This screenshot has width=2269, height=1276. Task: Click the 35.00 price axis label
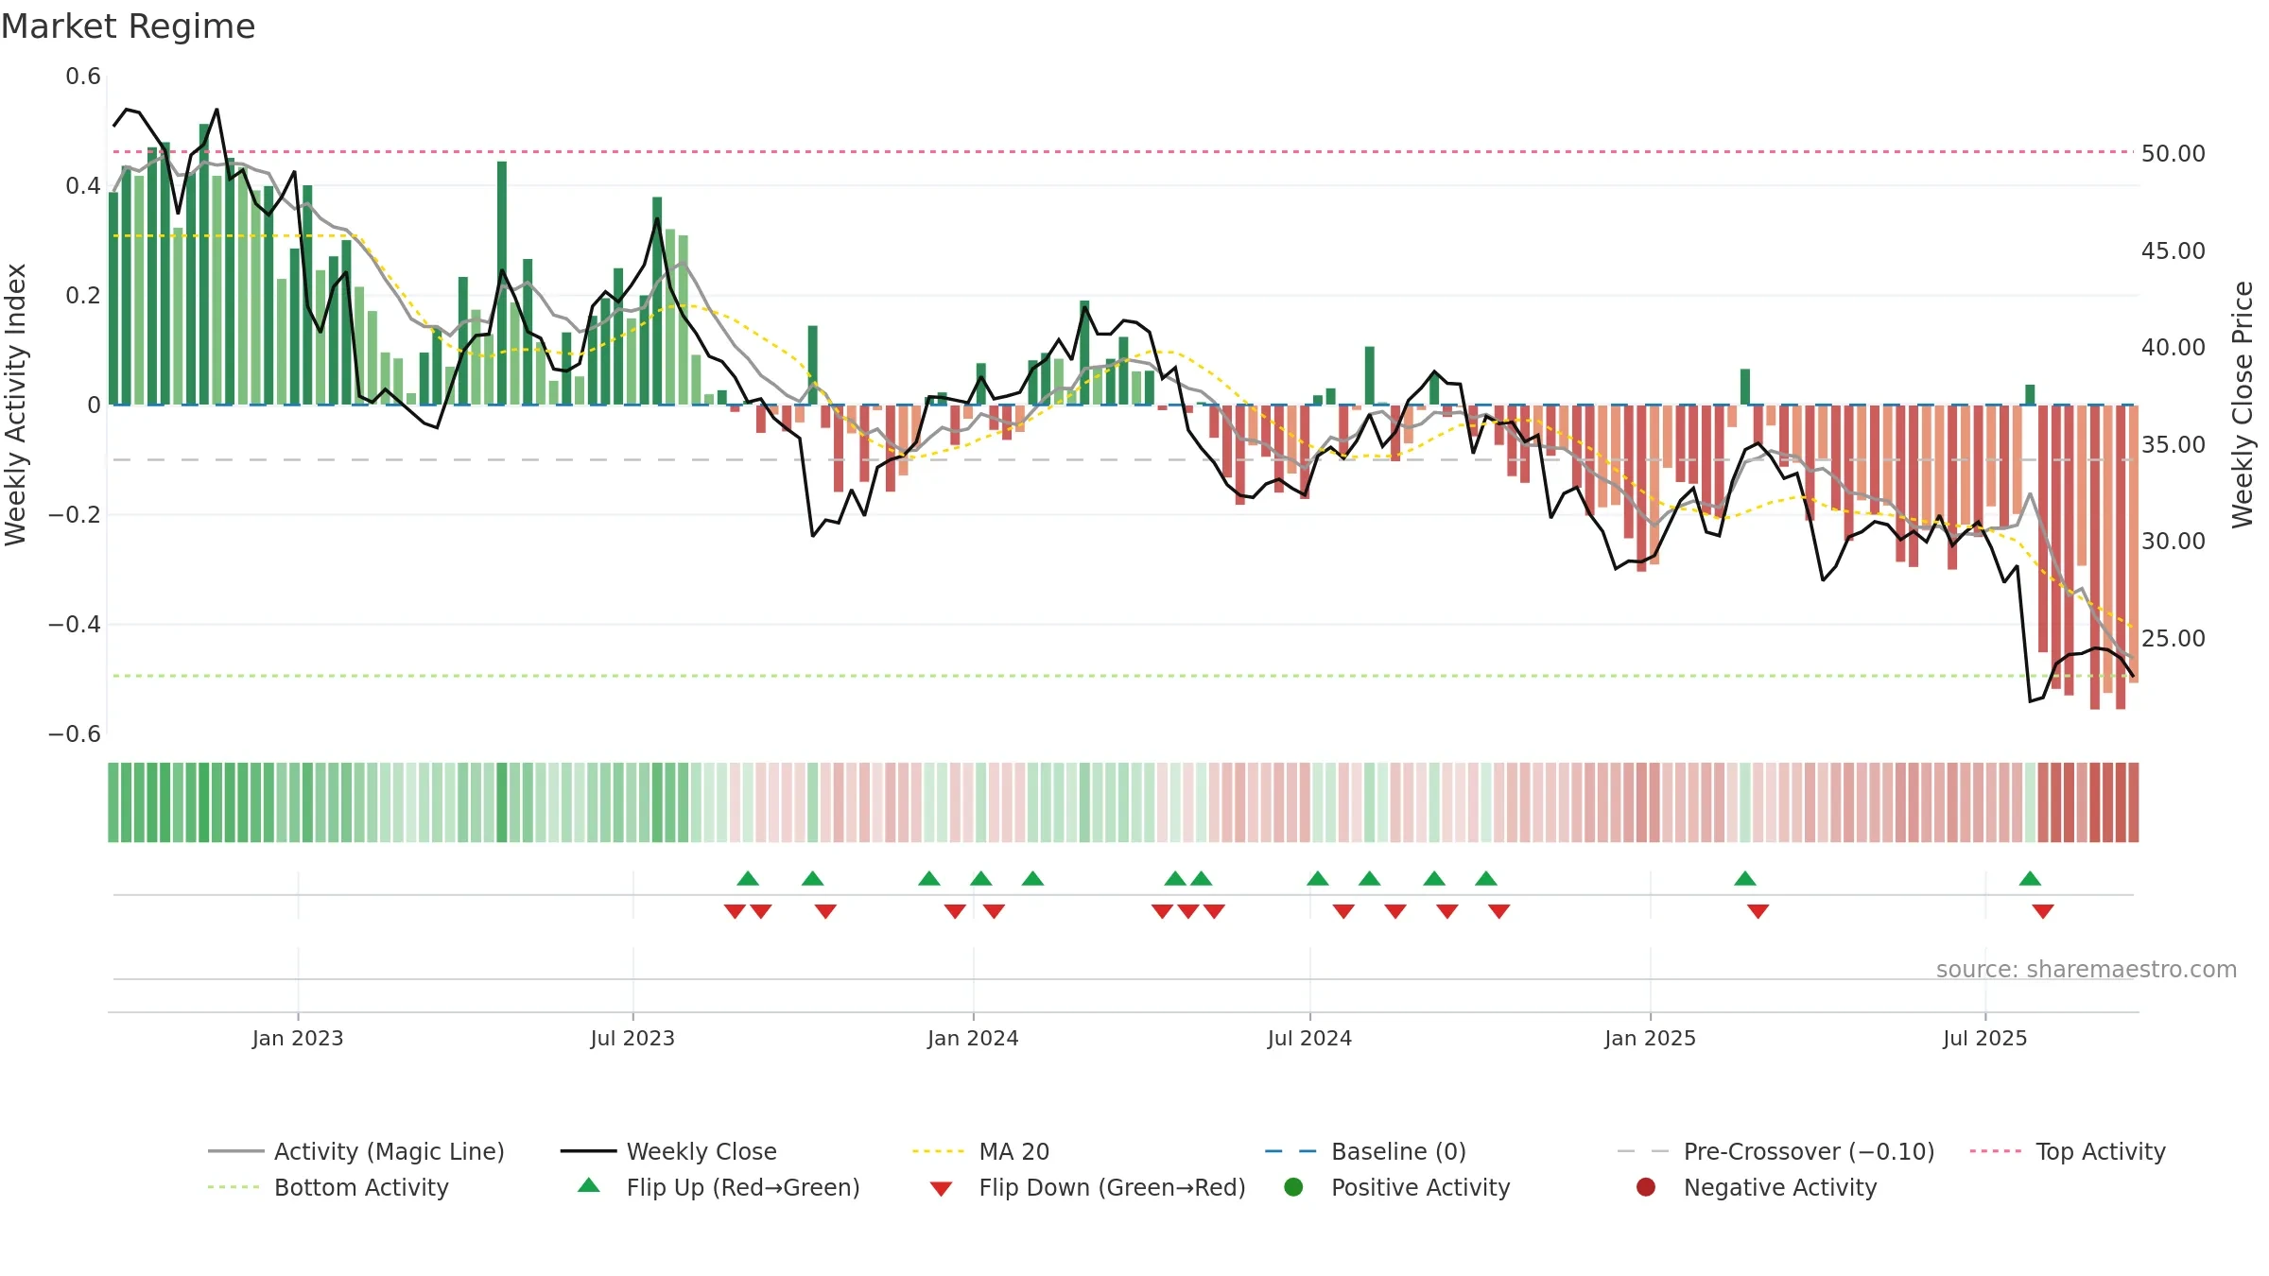click(x=2173, y=444)
